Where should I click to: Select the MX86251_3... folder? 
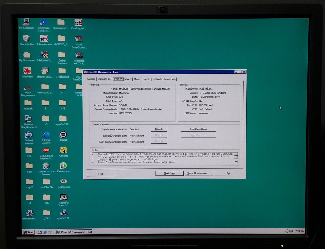[x=61, y=40]
